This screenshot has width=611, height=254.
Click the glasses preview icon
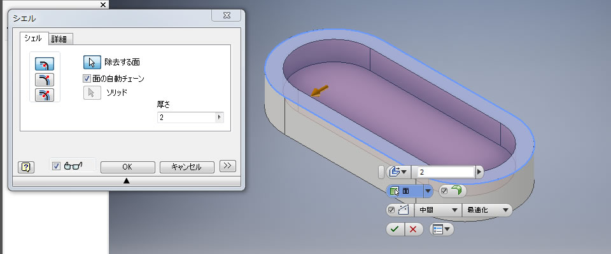[73, 166]
